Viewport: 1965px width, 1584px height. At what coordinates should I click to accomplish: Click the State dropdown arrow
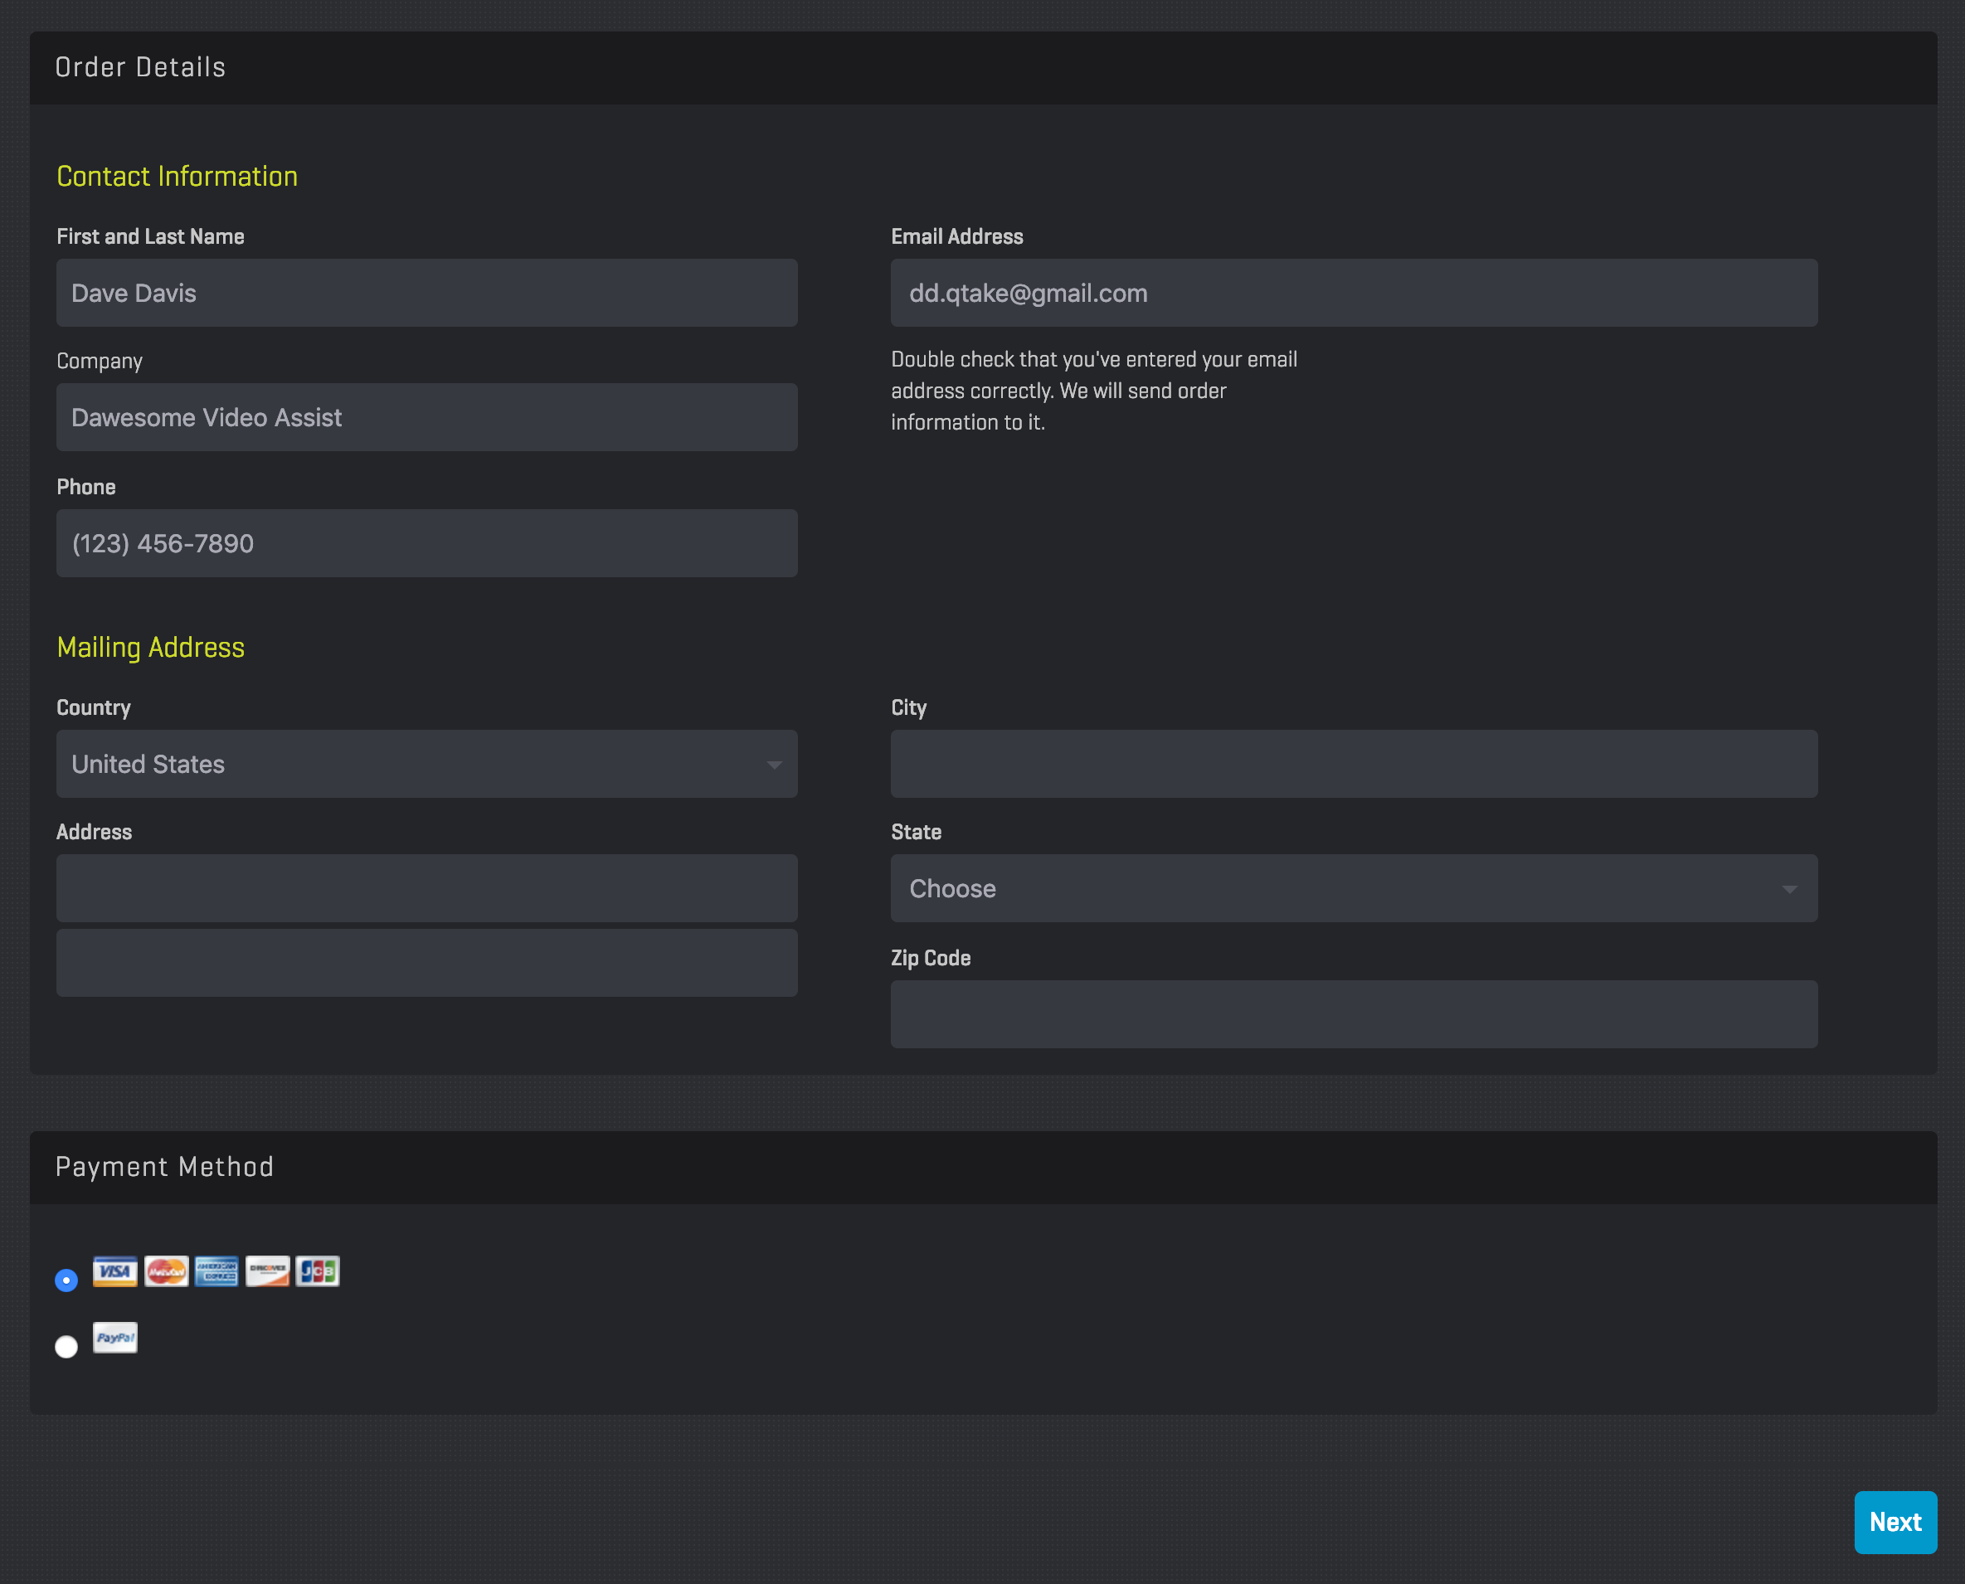1789,889
